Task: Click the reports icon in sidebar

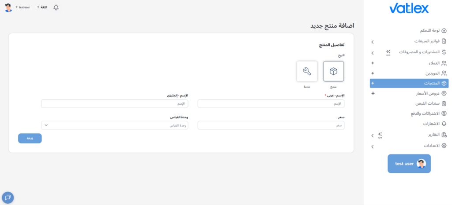Action: pos(444,135)
